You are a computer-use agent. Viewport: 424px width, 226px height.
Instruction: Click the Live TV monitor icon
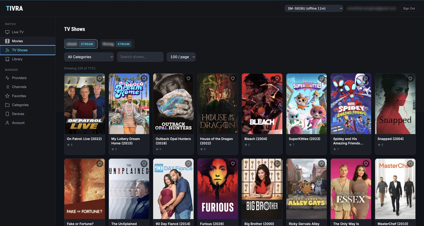pos(7,32)
